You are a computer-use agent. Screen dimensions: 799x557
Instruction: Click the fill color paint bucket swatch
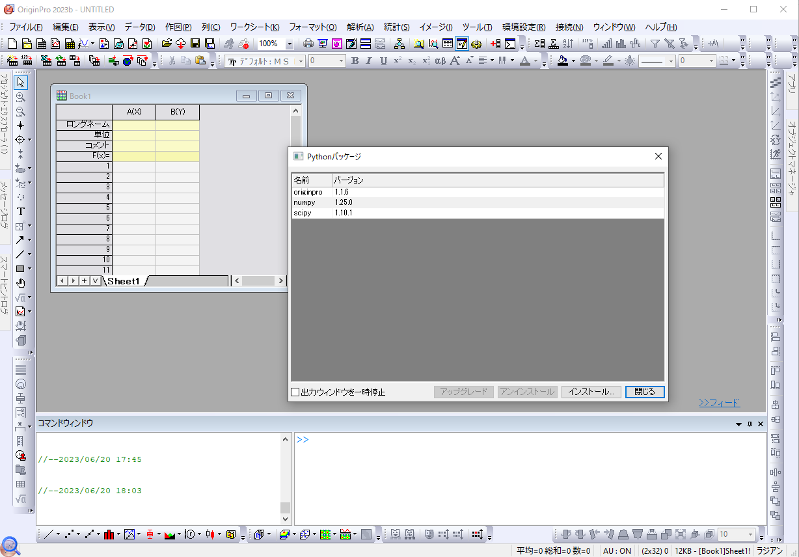coord(563,61)
